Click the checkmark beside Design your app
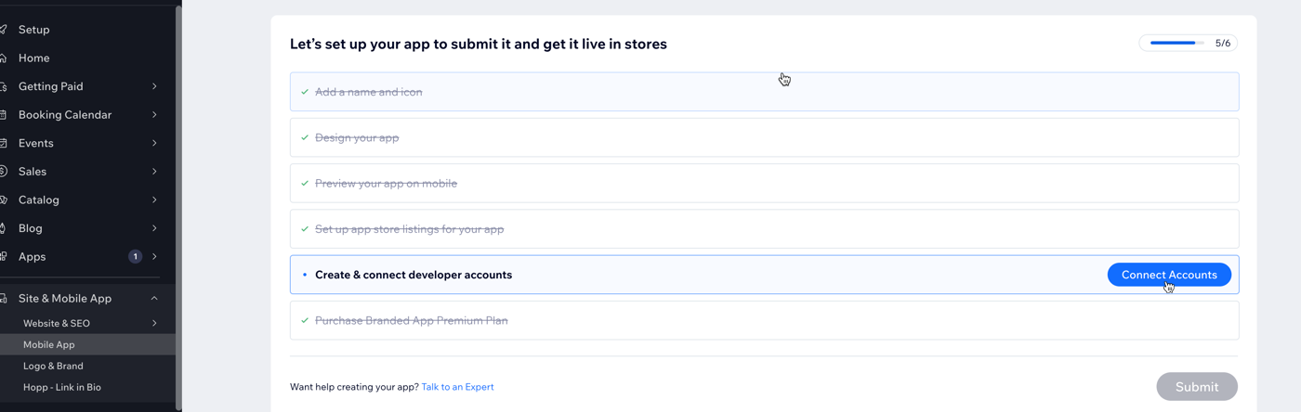The image size is (1301, 412). coord(305,137)
